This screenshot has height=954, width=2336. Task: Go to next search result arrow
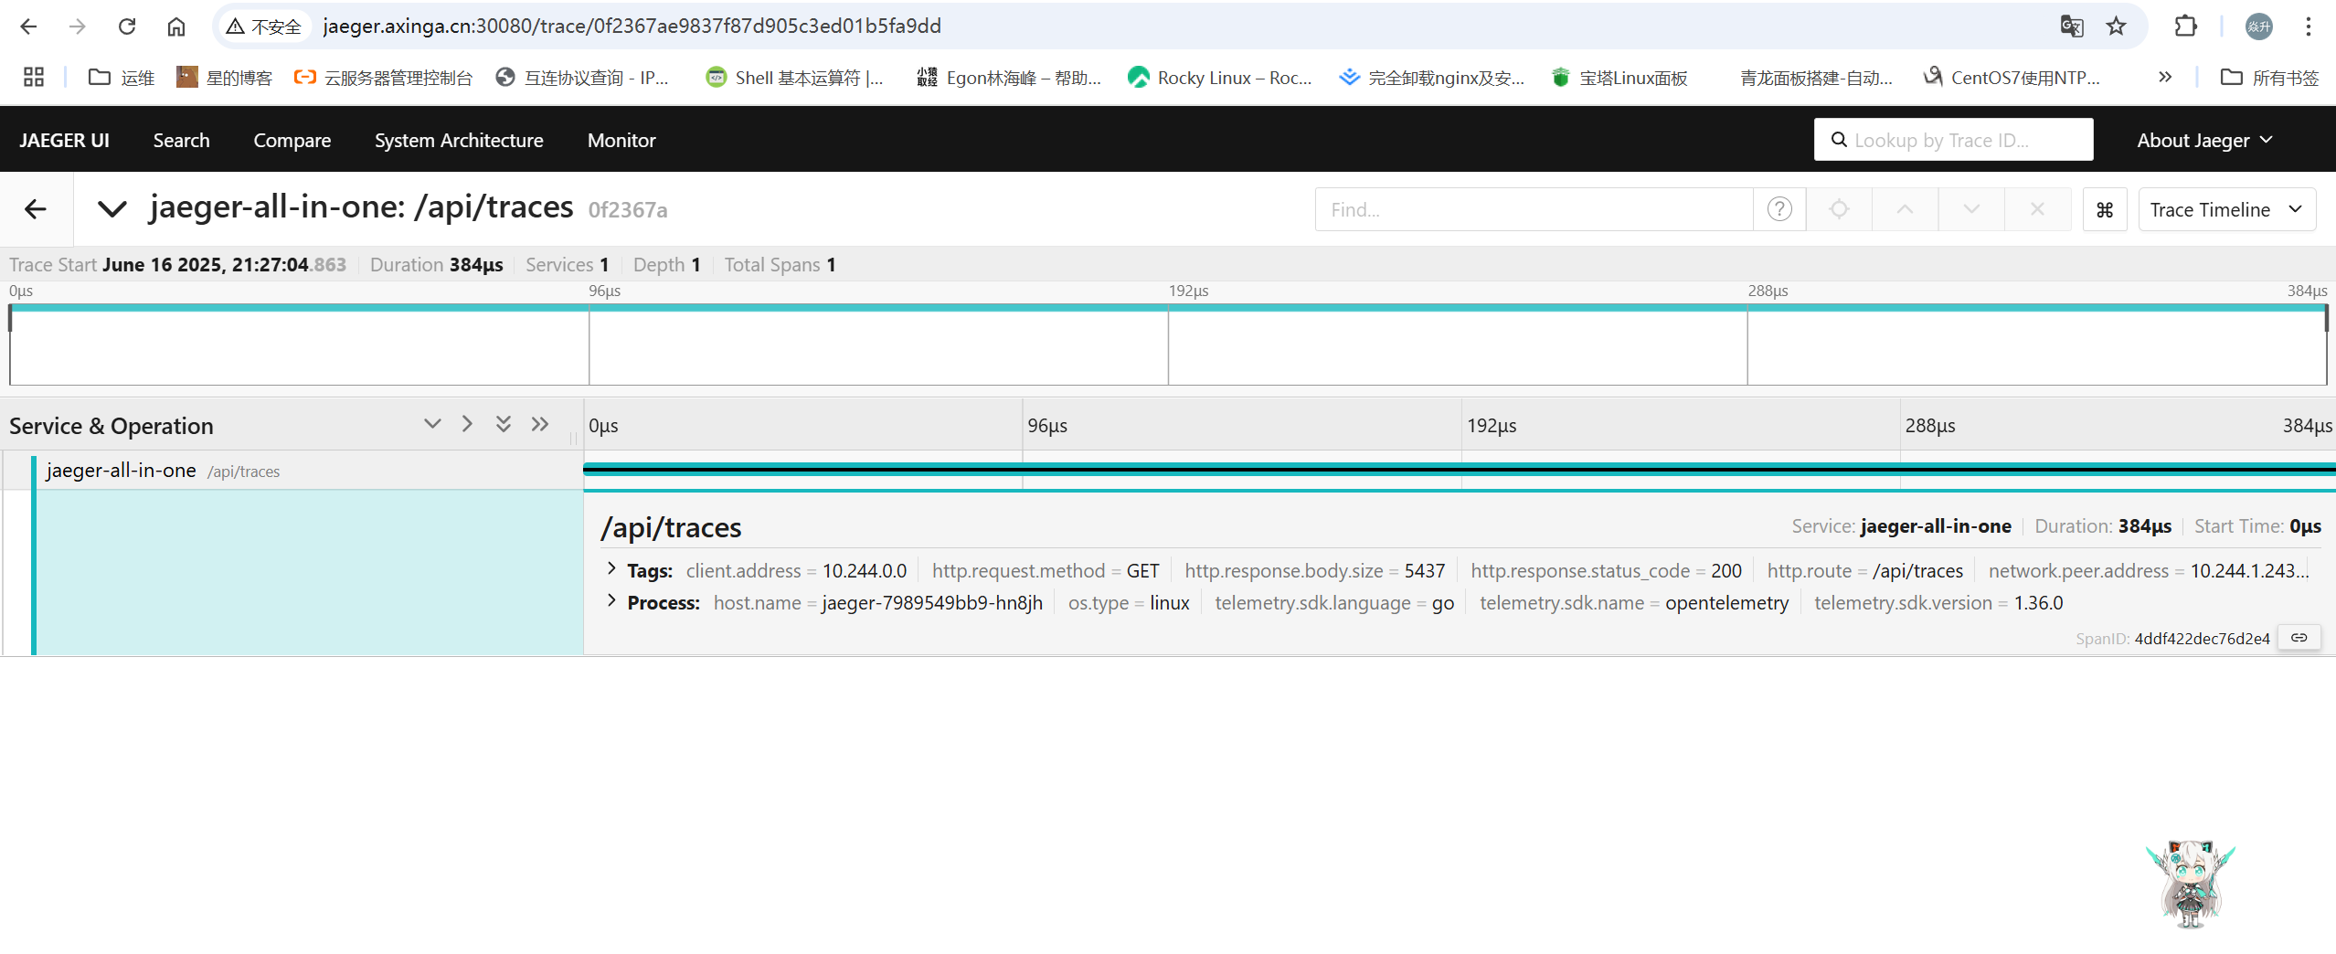click(x=1971, y=209)
